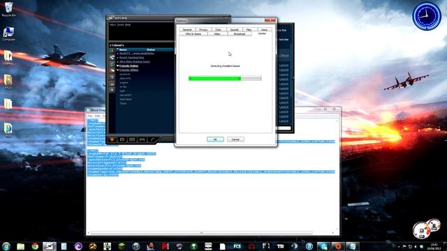The width and height of the screenshot is (447, 251).
Task: Switch to the Privacy tab in Options
Action: pos(203,29)
